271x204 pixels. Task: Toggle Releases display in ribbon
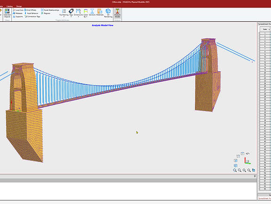coord(17,13)
